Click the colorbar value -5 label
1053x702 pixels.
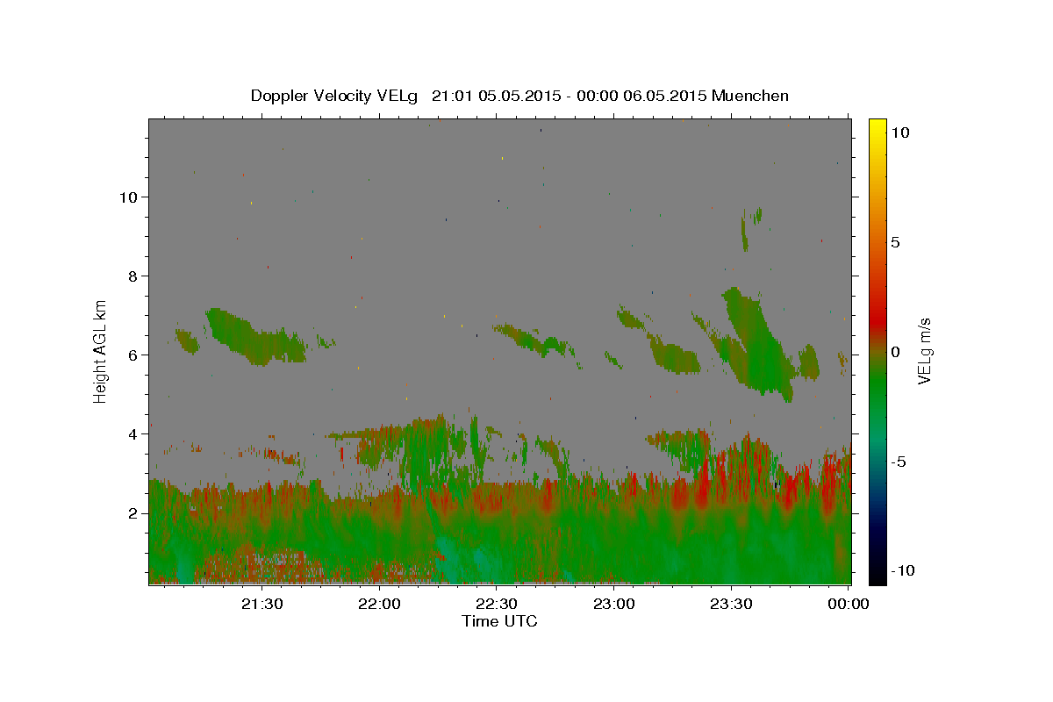899,461
